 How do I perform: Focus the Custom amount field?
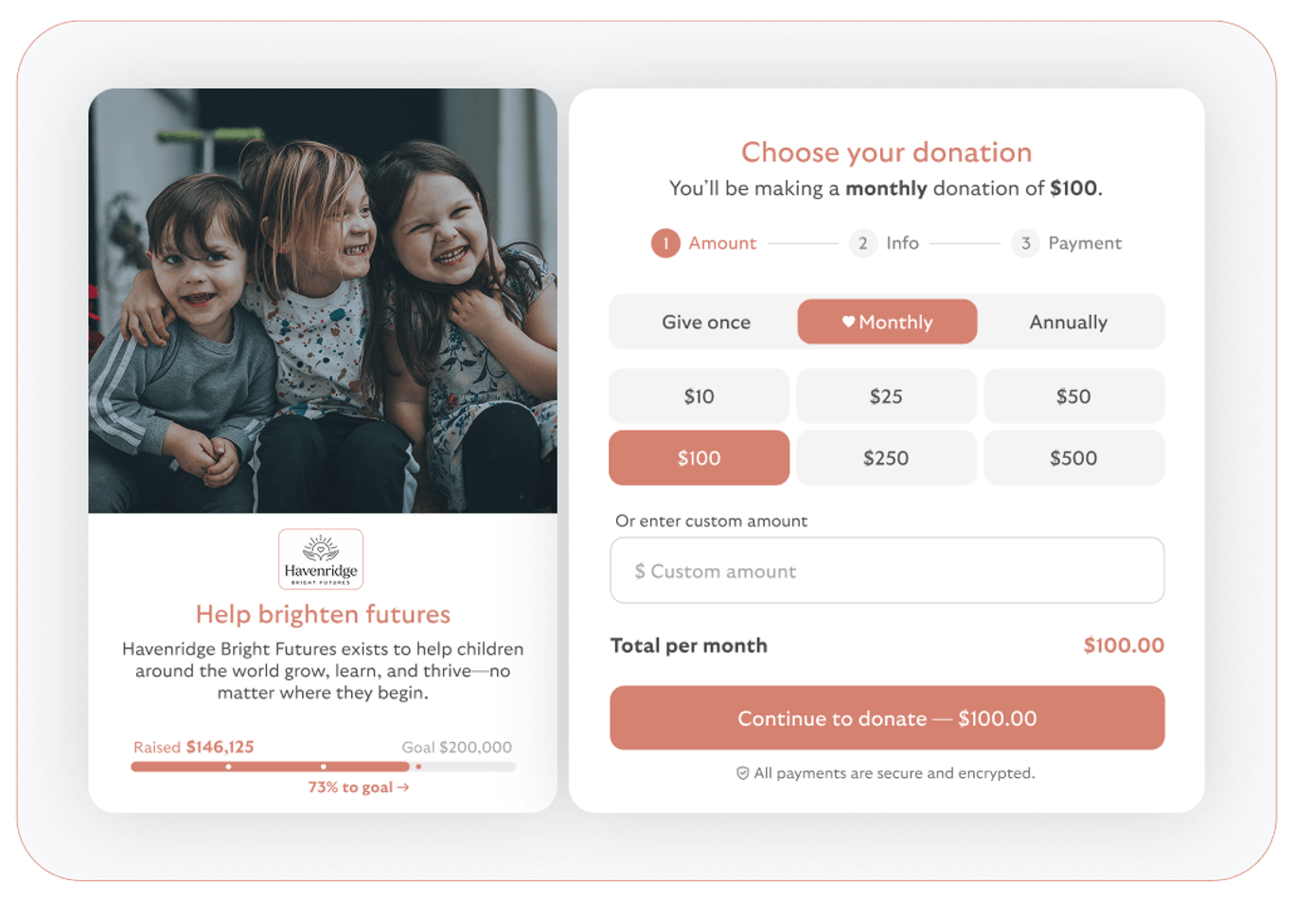(x=887, y=571)
